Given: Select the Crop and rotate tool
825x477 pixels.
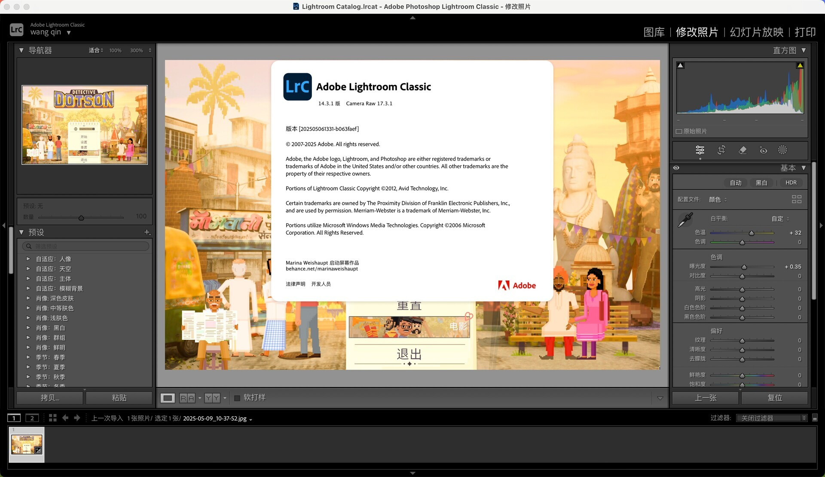Looking at the screenshot, I should (x=721, y=150).
